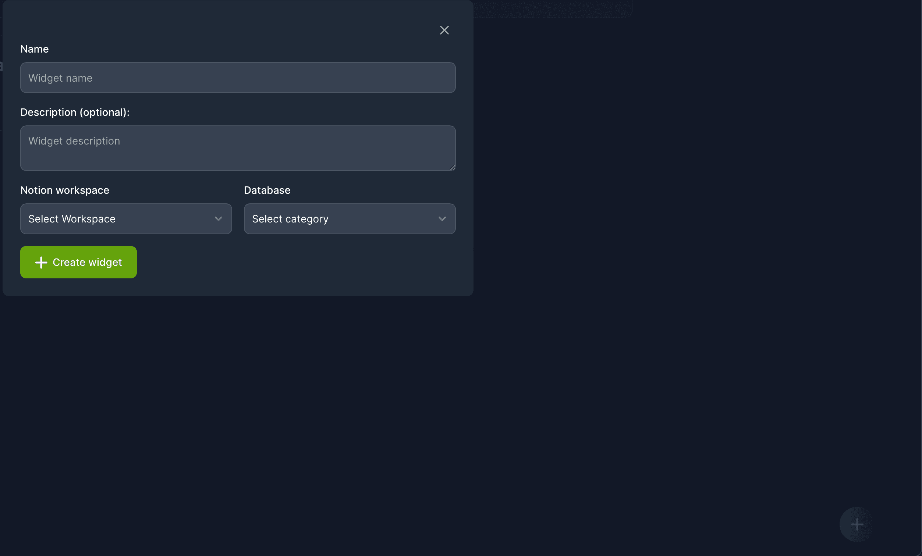Viewport: 922px width, 556px height.
Task: Click the plus icon inside Create widget
Action: coord(41,263)
